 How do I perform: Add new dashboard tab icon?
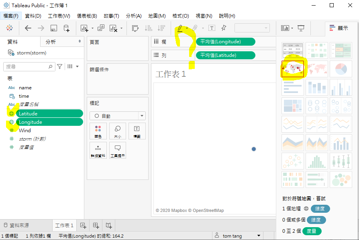[96, 226]
